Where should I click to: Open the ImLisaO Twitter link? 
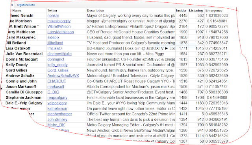(54, 48)
